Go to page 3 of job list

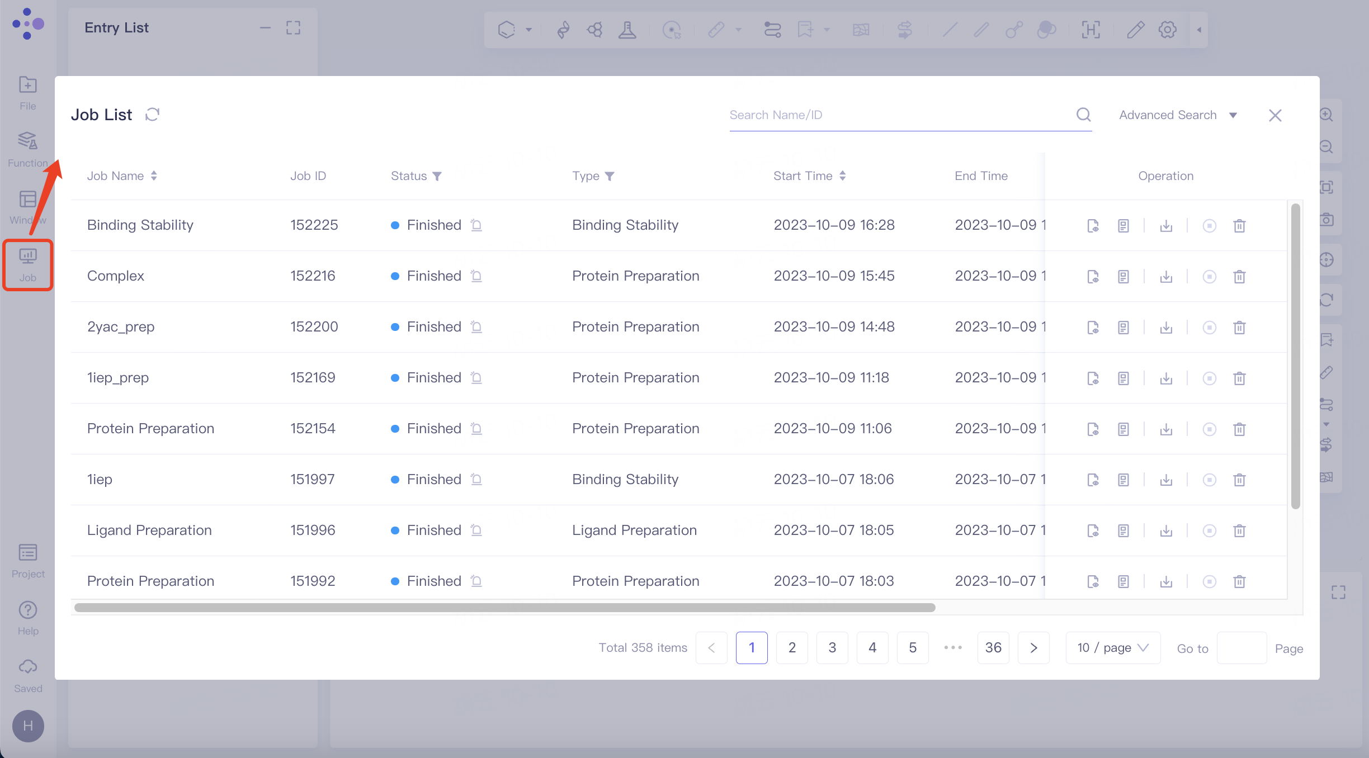point(832,648)
